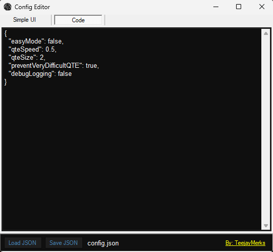The height and width of the screenshot is (252, 273).
Task: Switch to the Simple UI tab
Action: coord(25,20)
